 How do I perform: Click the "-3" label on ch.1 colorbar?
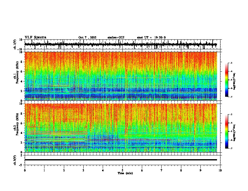pos(231,63)
